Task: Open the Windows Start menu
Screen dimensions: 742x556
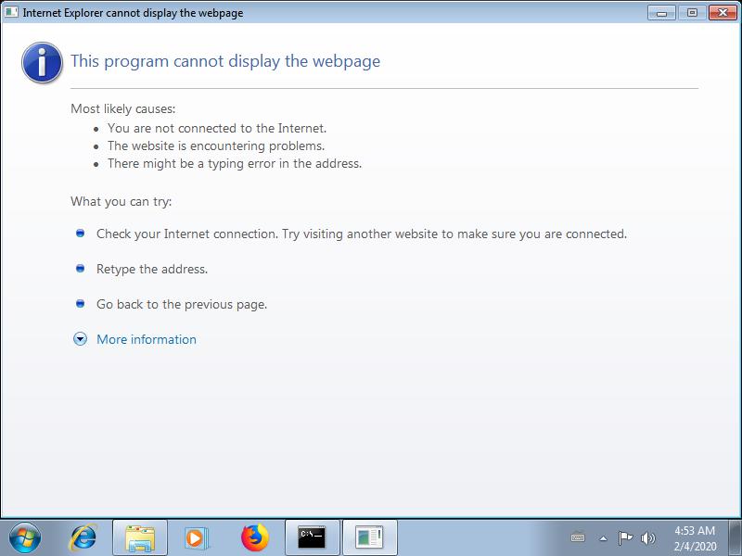Action: [23, 537]
